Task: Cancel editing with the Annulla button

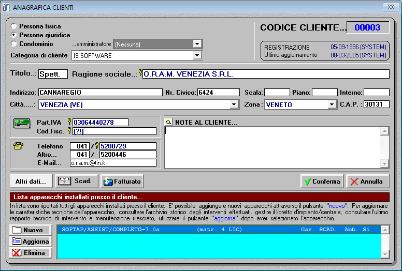Action: click(367, 182)
